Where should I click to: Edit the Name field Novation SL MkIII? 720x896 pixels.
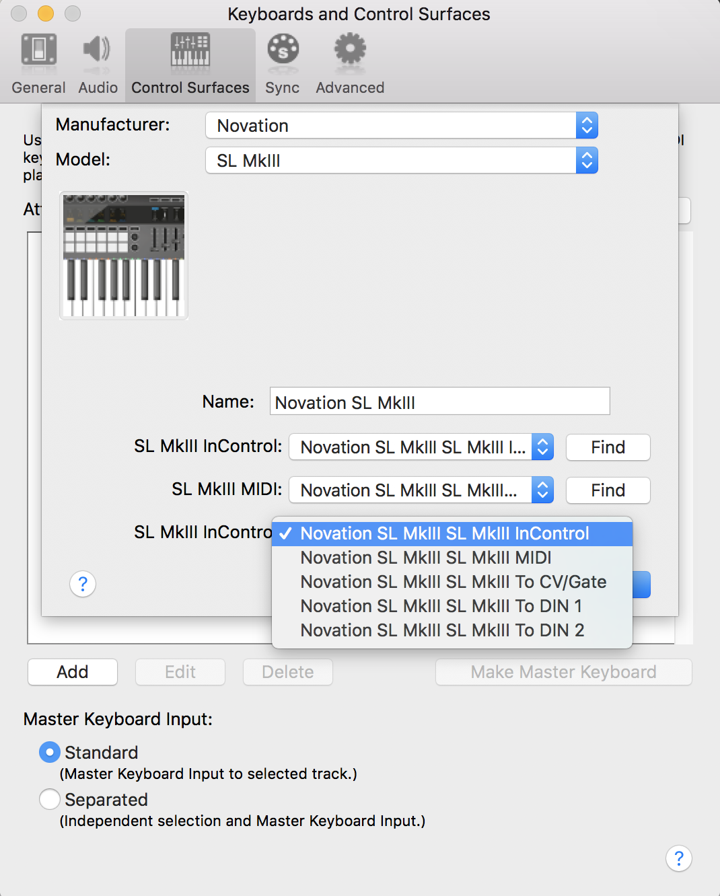[440, 402]
